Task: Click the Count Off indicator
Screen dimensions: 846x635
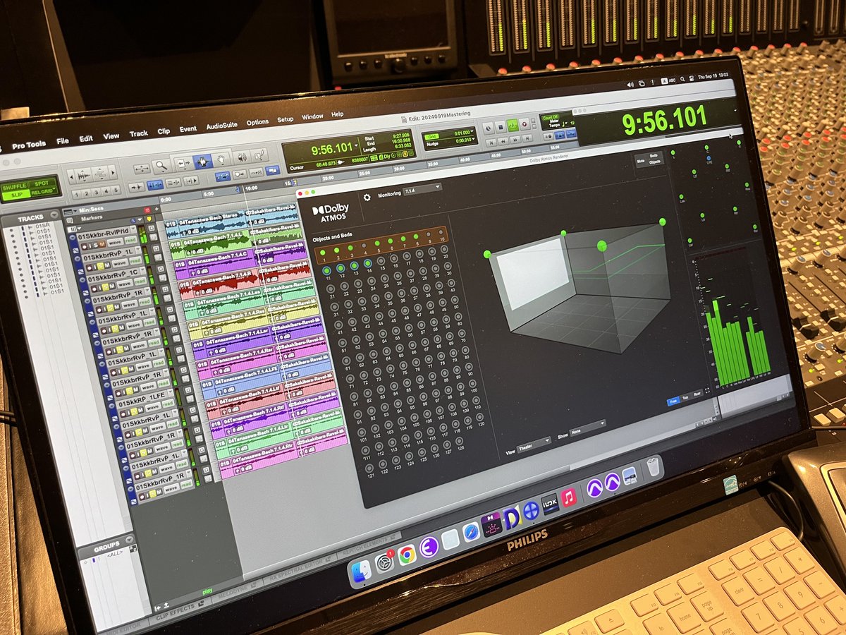Action: 549,116
